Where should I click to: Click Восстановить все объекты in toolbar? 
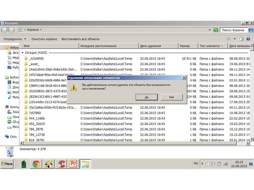click(80, 39)
